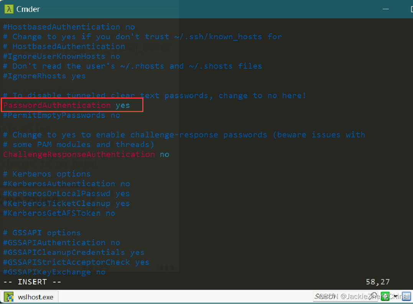Viewport: 413px width, 304px height.
Task: Focus the Search field in status bar
Action: point(346,296)
